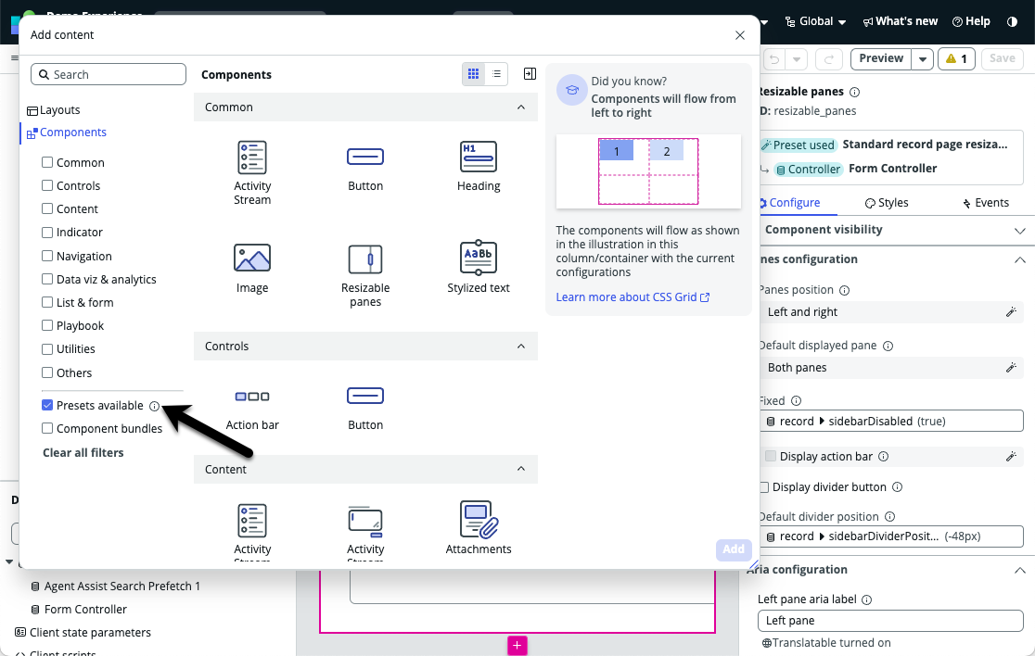The image size is (1035, 656).
Task: Open the Preview dropdown arrow
Action: point(922,59)
